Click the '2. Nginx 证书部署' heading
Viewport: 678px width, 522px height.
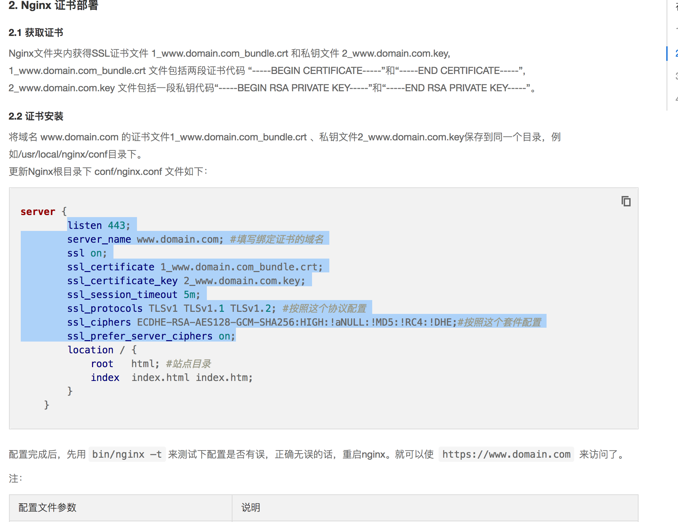coord(54,5)
